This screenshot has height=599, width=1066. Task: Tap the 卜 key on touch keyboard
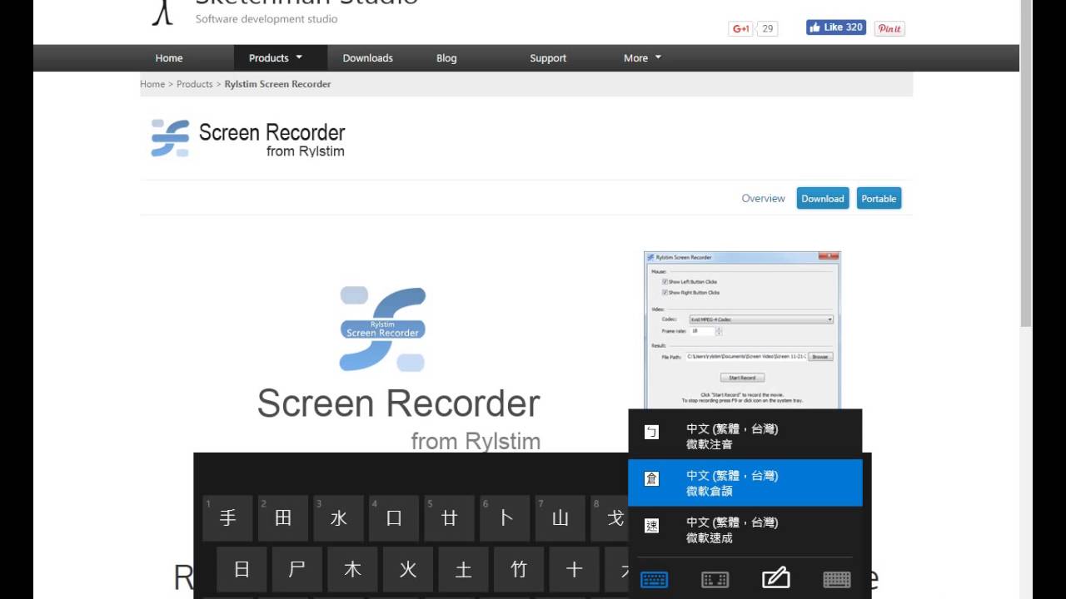(x=505, y=518)
